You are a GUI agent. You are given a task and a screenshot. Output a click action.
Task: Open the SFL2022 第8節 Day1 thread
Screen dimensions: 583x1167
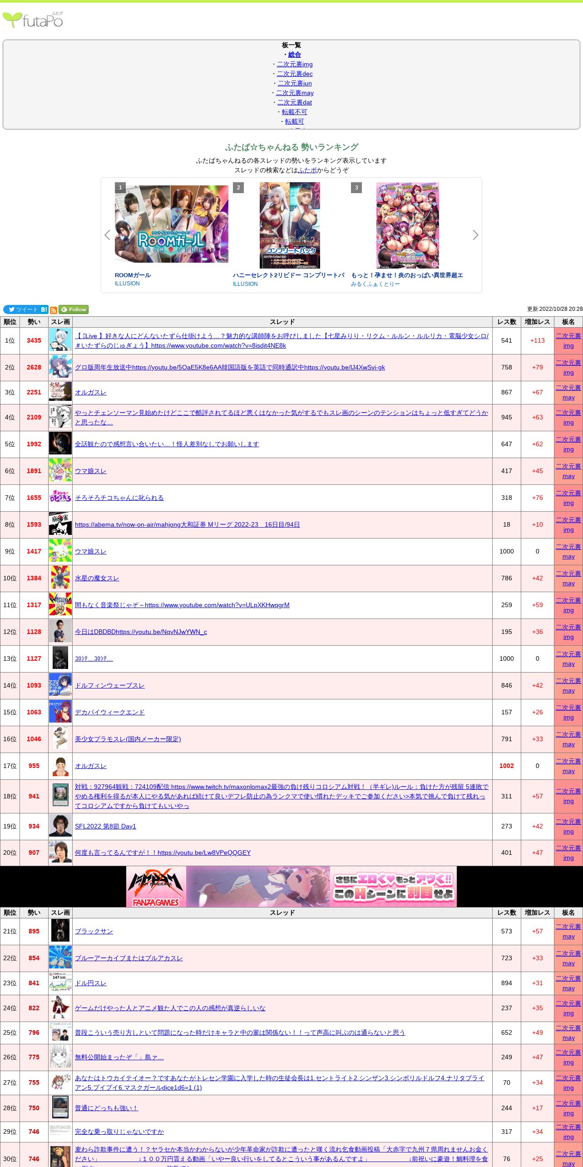pyautogui.click(x=105, y=826)
